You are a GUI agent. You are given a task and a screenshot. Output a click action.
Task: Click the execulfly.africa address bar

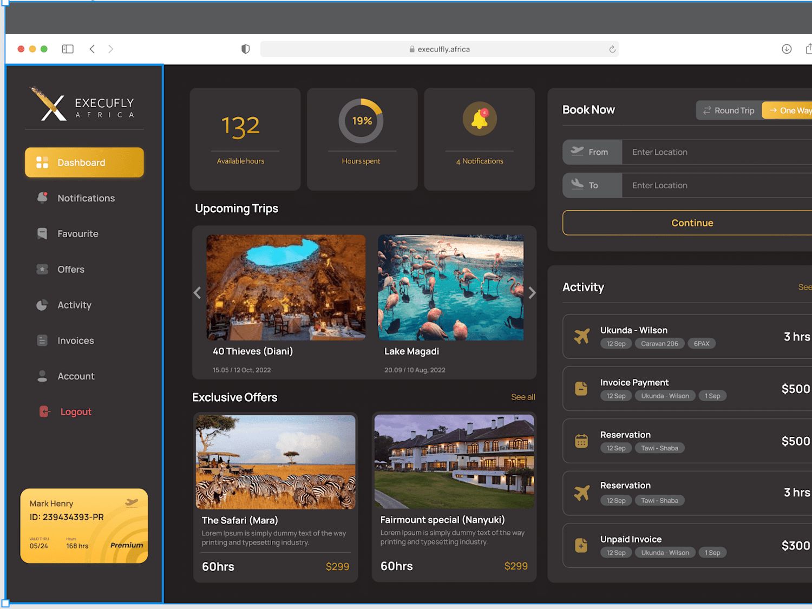[x=440, y=49]
